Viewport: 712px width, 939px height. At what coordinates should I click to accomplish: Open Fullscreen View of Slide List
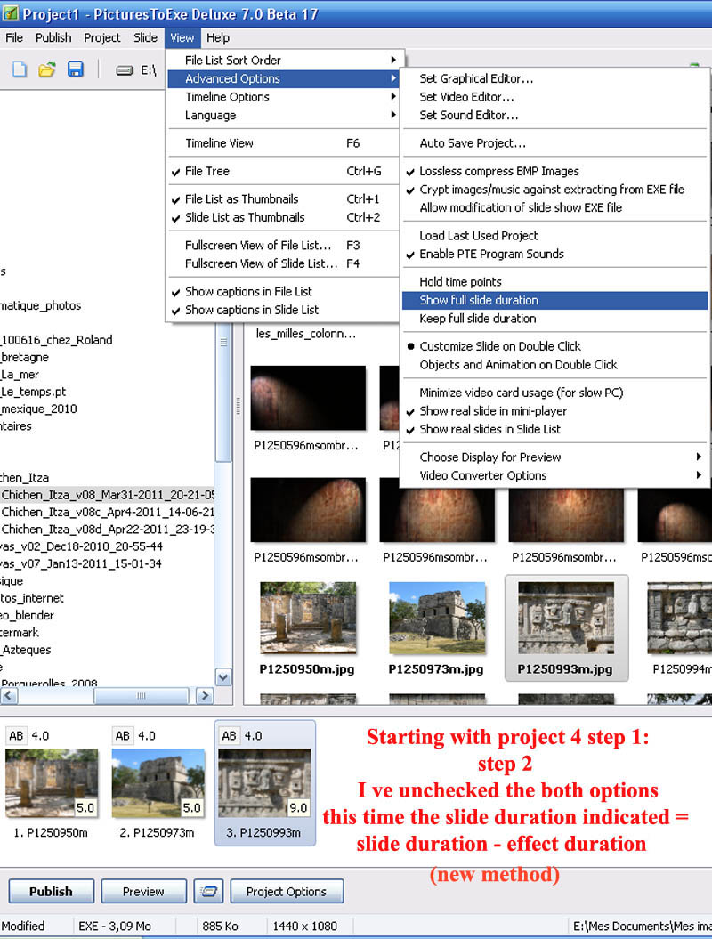pyautogui.click(x=283, y=263)
